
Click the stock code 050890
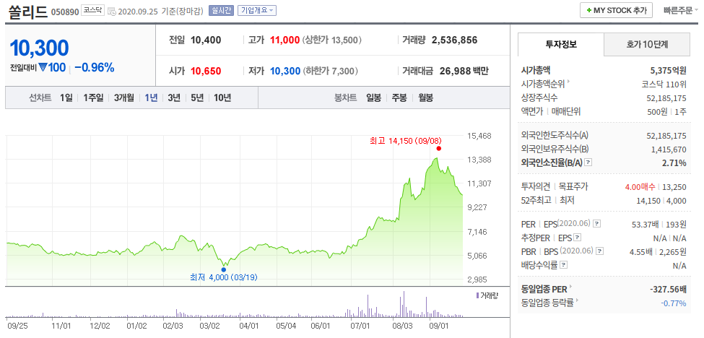pos(65,12)
